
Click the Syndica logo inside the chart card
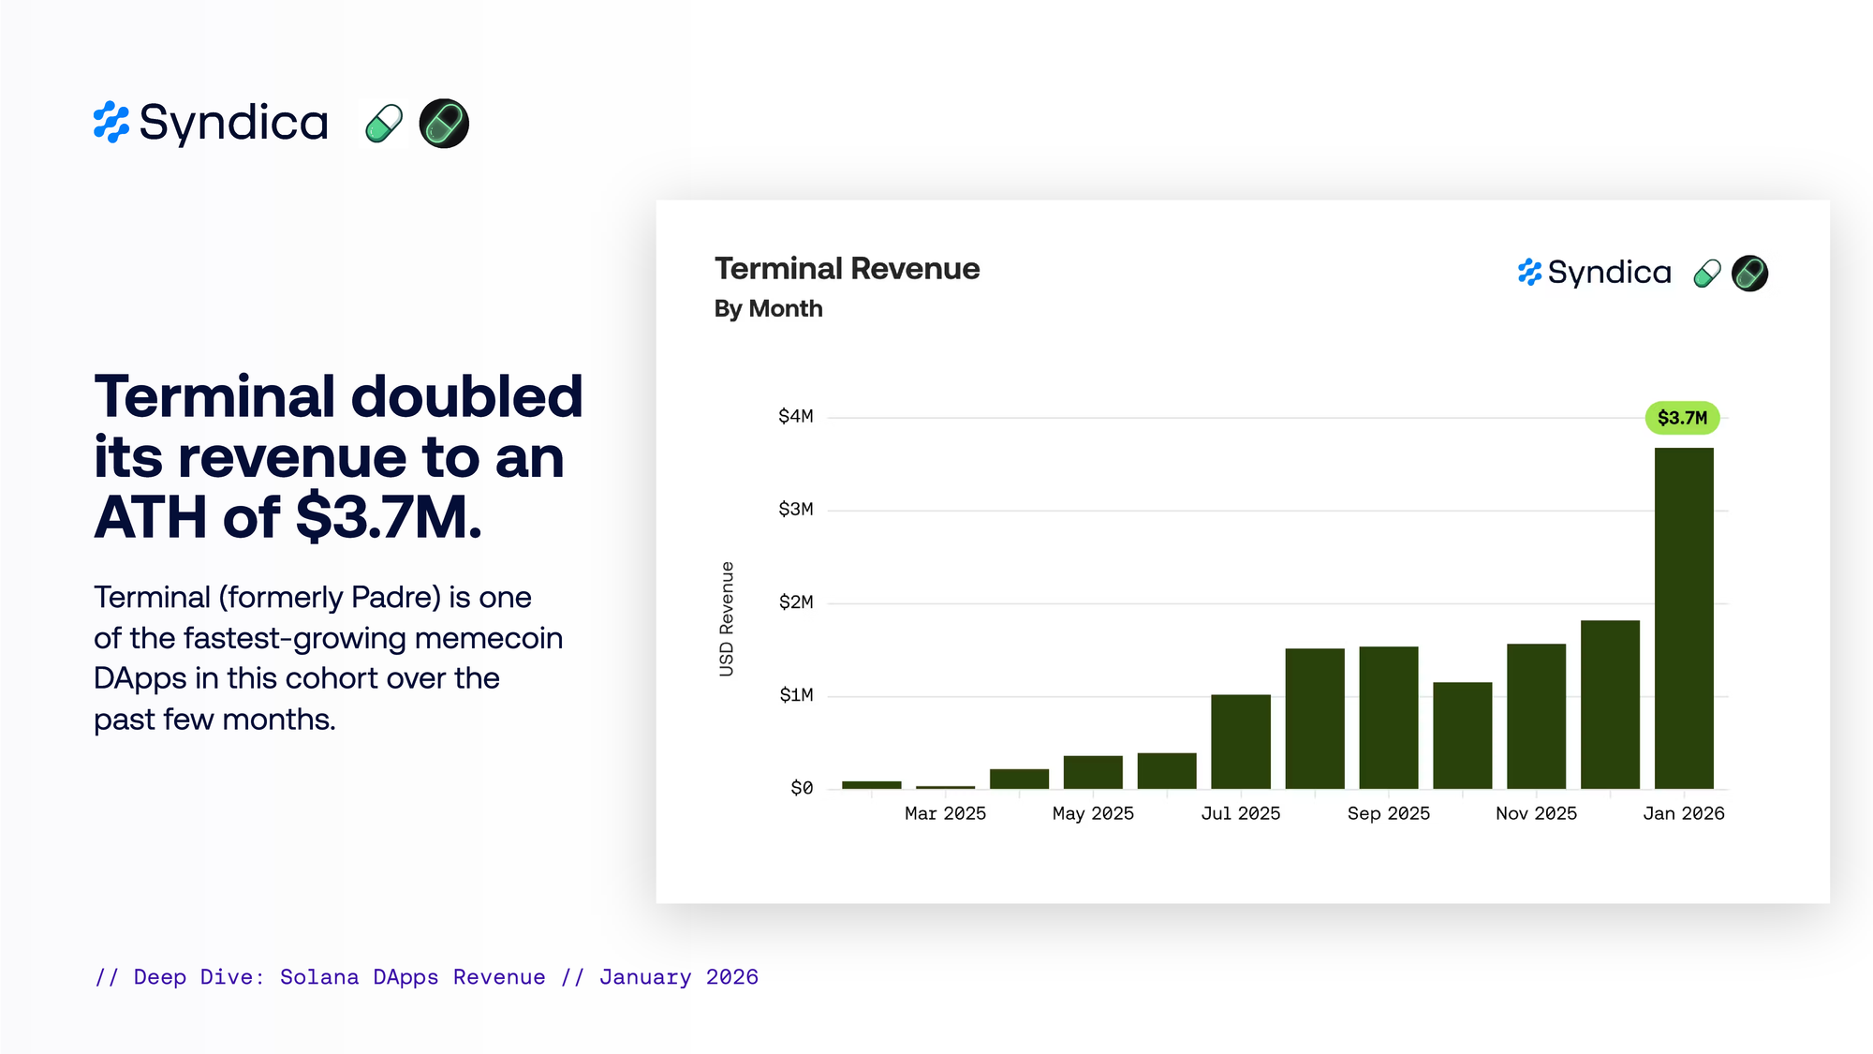[1594, 273]
